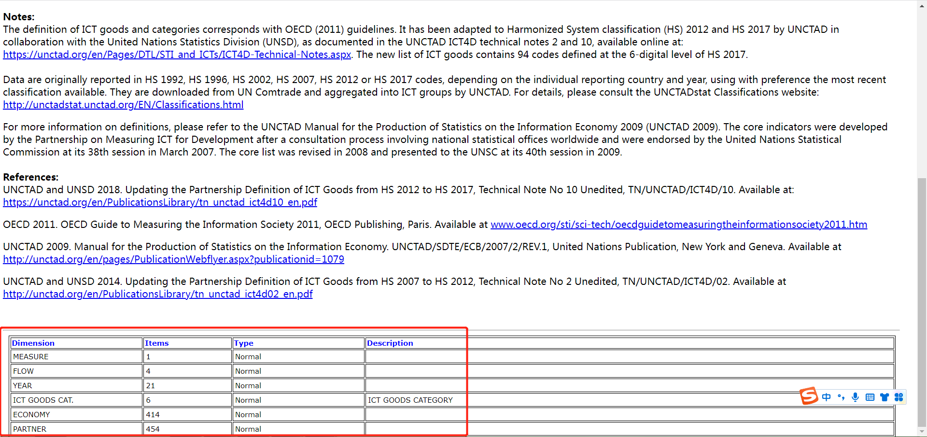Screen dimensions: 927x437
Task: Click the Normal type cell in FLOW row
Action: (298, 371)
